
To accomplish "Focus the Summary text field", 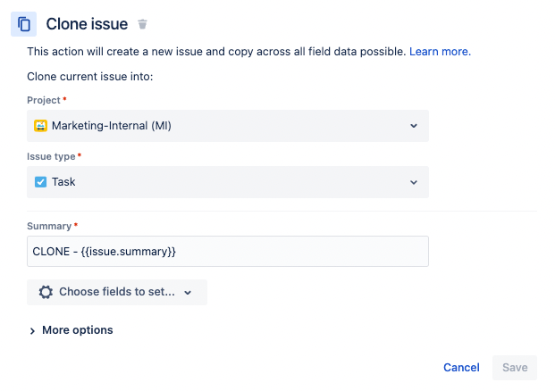I will [228, 251].
